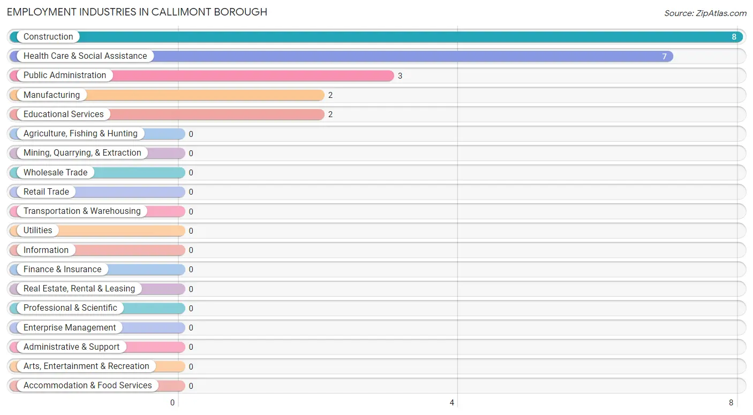
Task: Select the Educational Services label
Action: [x=64, y=114]
